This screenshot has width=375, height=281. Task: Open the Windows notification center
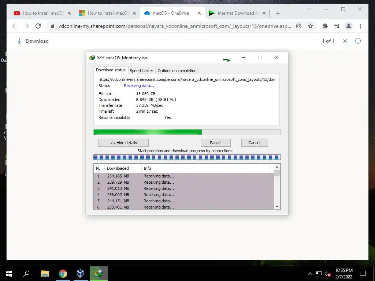(x=363, y=274)
